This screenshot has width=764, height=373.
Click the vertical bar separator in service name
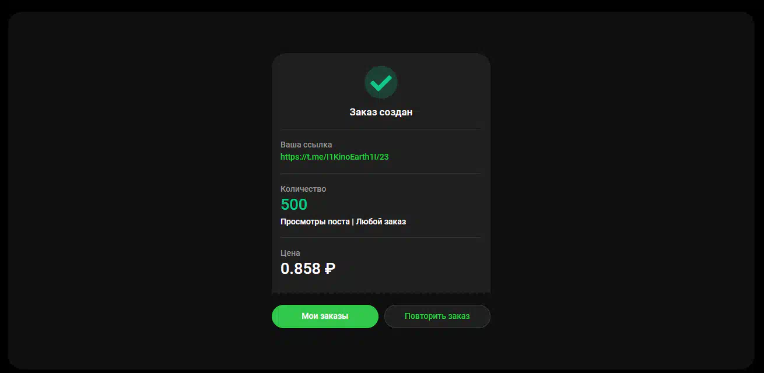tap(353, 221)
